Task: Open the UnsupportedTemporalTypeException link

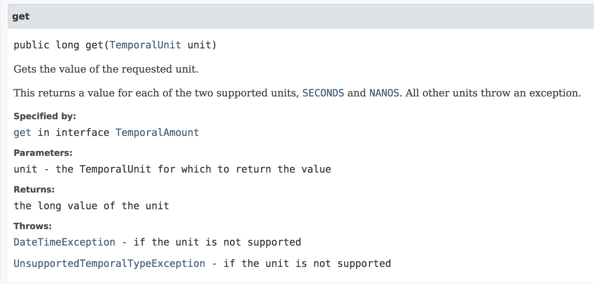Action: coord(109,264)
